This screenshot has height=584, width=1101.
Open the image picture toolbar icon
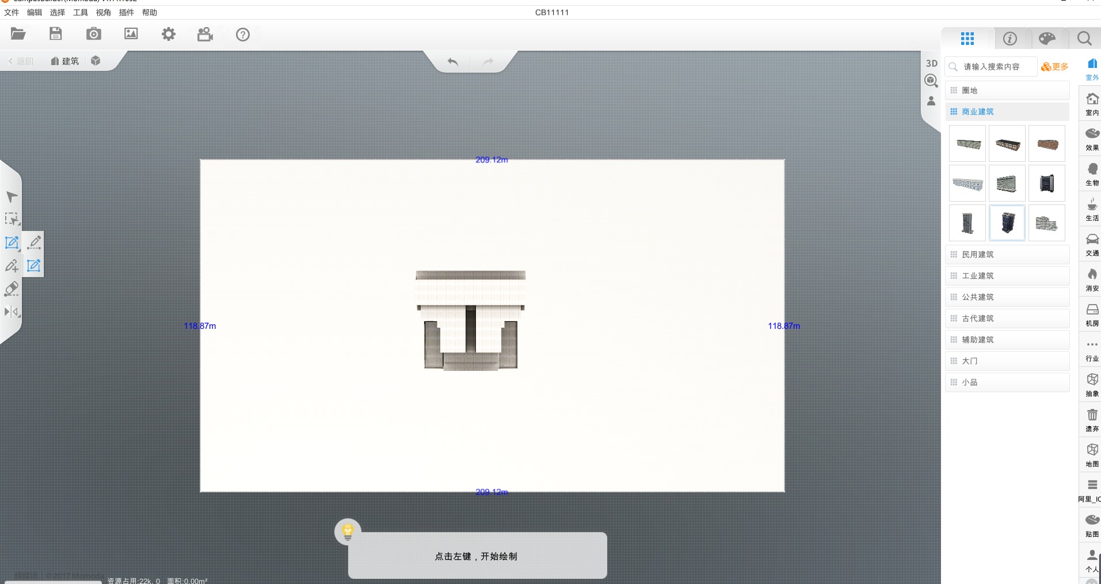[131, 34]
